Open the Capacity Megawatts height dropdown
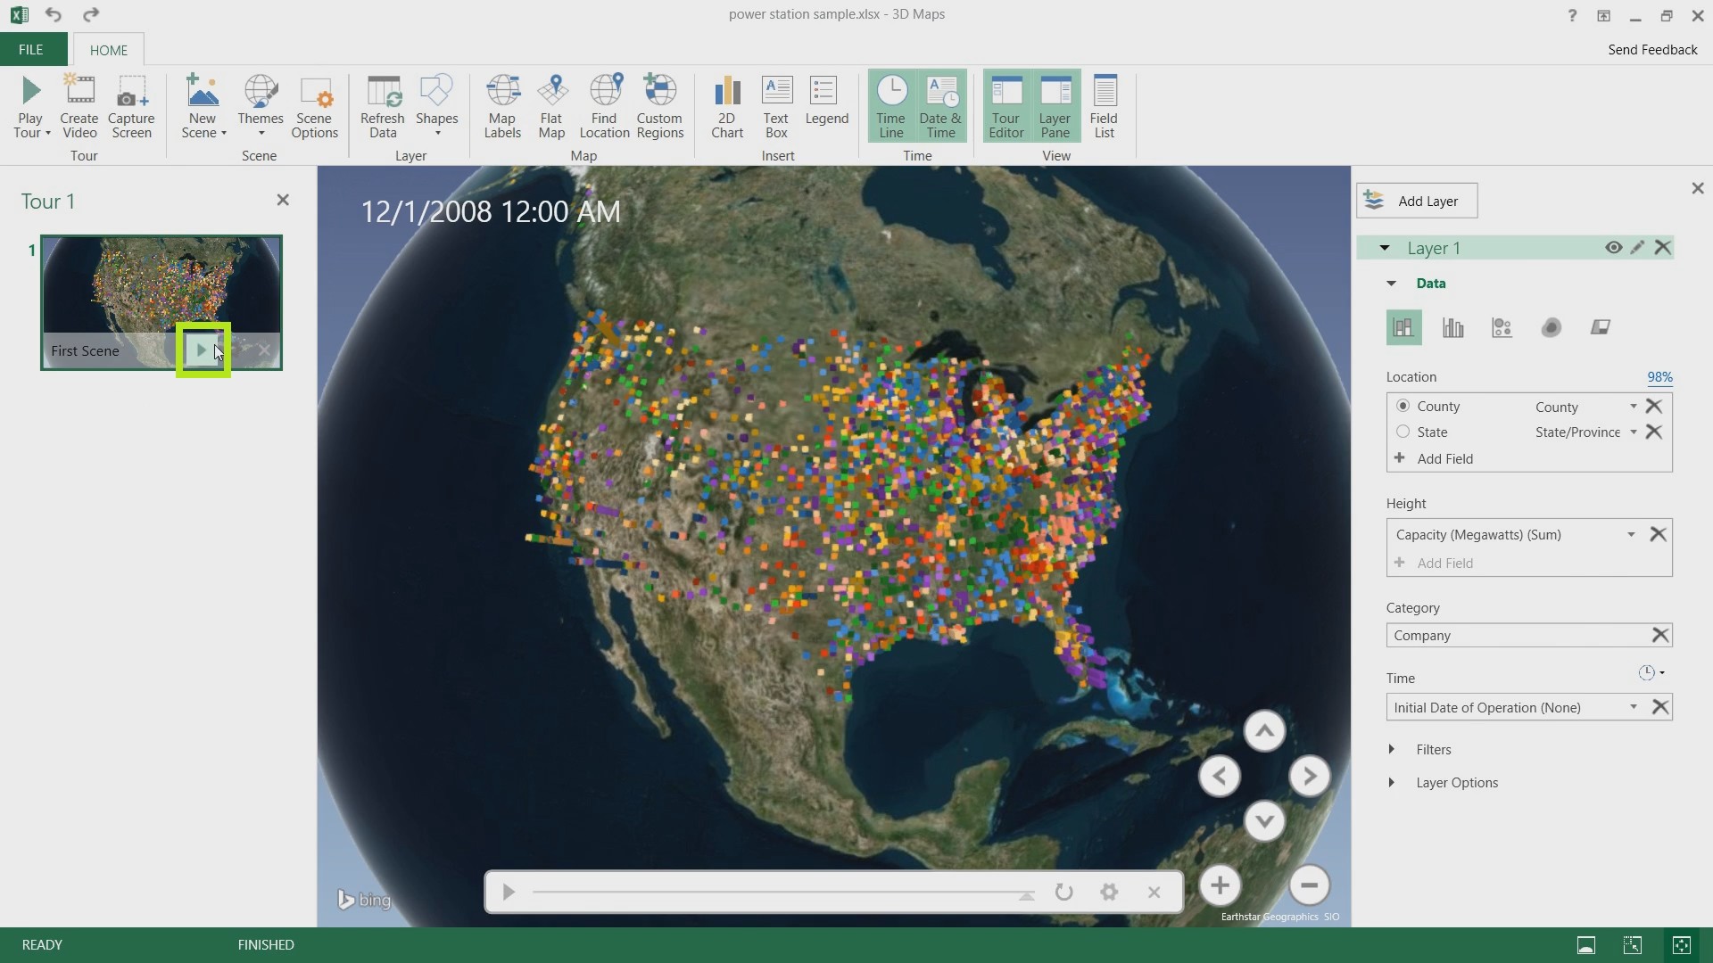 tap(1631, 535)
